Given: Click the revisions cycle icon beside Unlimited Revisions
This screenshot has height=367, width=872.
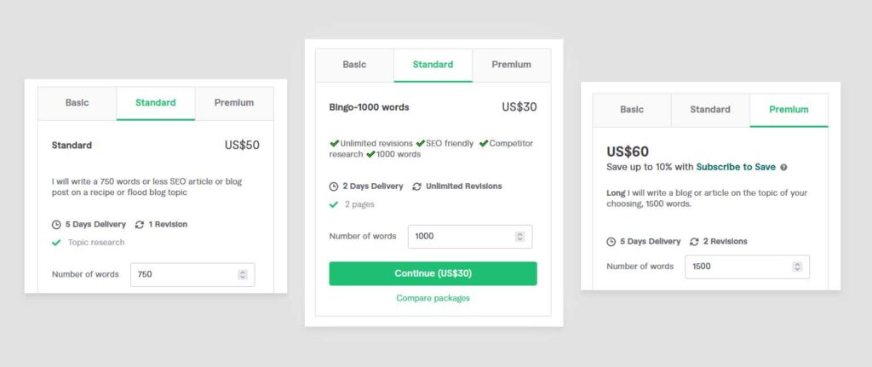Looking at the screenshot, I should [416, 186].
